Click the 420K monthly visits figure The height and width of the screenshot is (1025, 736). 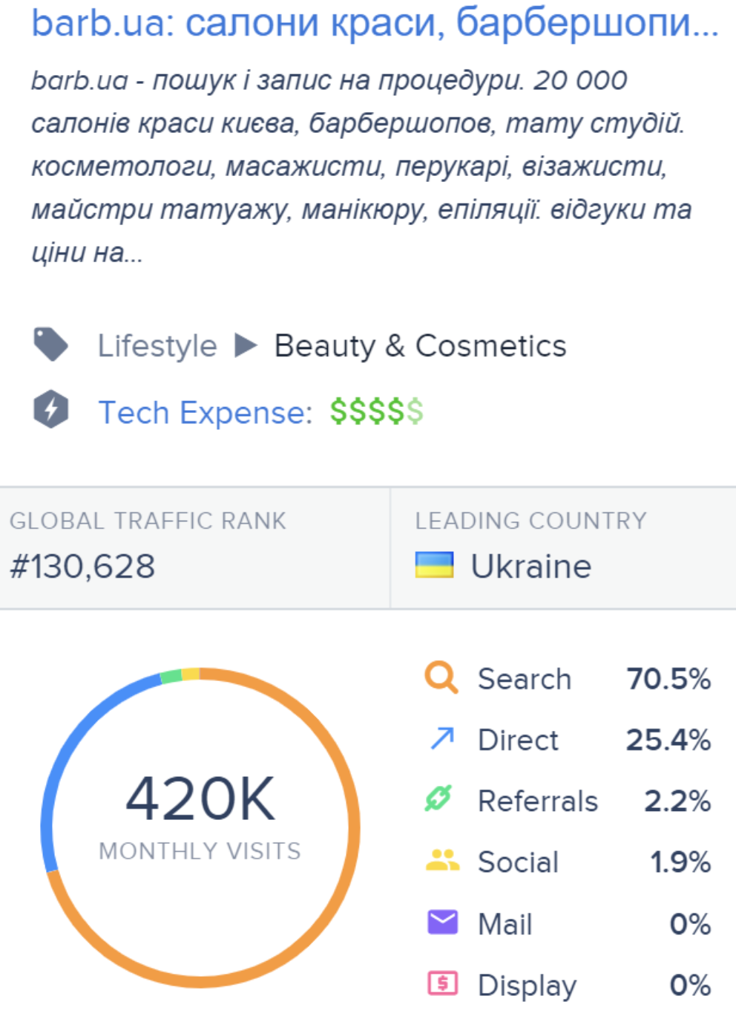[200, 799]
